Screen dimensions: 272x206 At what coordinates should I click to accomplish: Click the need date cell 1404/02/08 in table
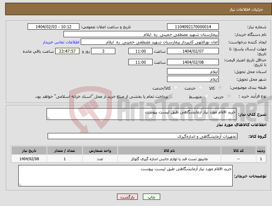[x=29, y=158]
